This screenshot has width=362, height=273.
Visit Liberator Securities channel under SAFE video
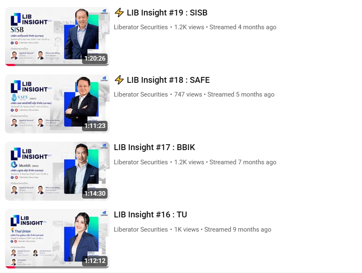[141, 94]
